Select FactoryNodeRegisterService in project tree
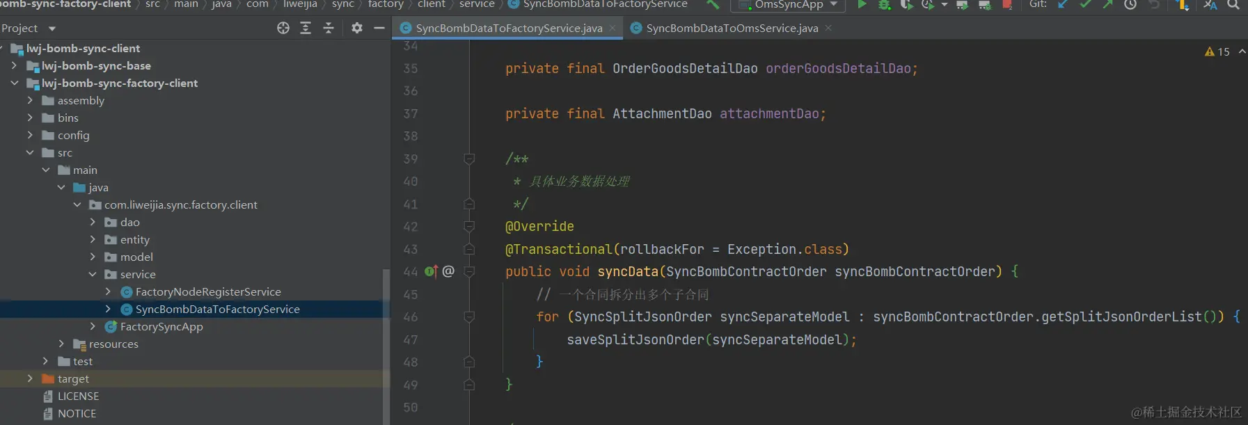This screenshot has height=425, width=1248. point(208,291)
